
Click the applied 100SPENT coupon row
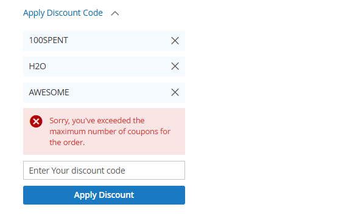pos(104,41)
